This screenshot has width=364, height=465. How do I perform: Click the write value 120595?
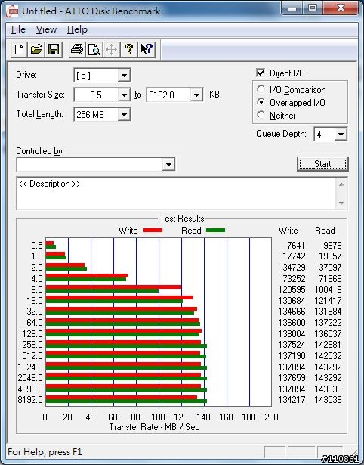click(292, 289)
